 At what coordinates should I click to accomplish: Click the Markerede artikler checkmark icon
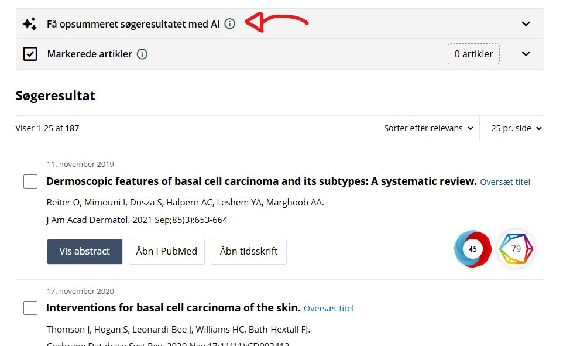tap(30, 54)
